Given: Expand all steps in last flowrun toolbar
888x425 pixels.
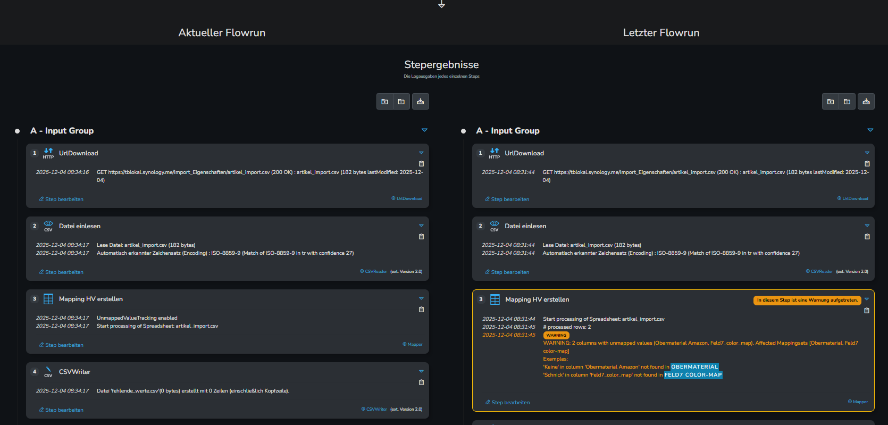Looking at the screenshot, I should pos(831,102).
